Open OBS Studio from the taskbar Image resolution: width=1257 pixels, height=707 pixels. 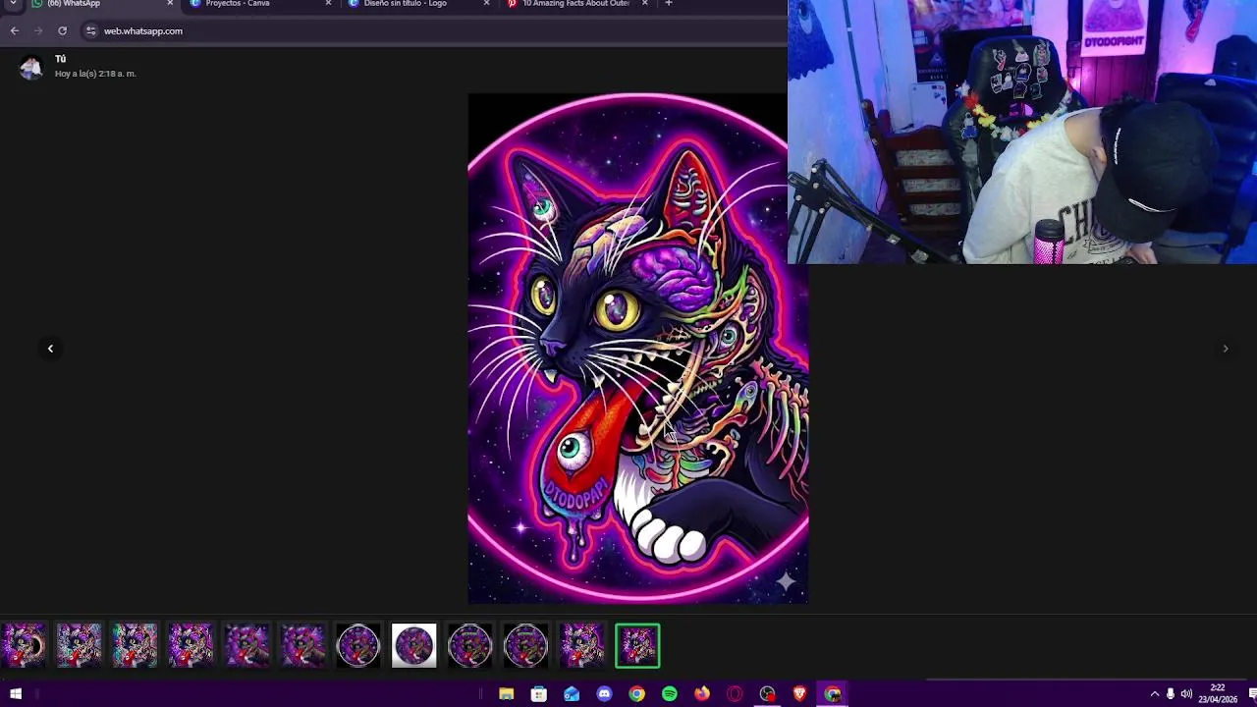pos(767,694)
